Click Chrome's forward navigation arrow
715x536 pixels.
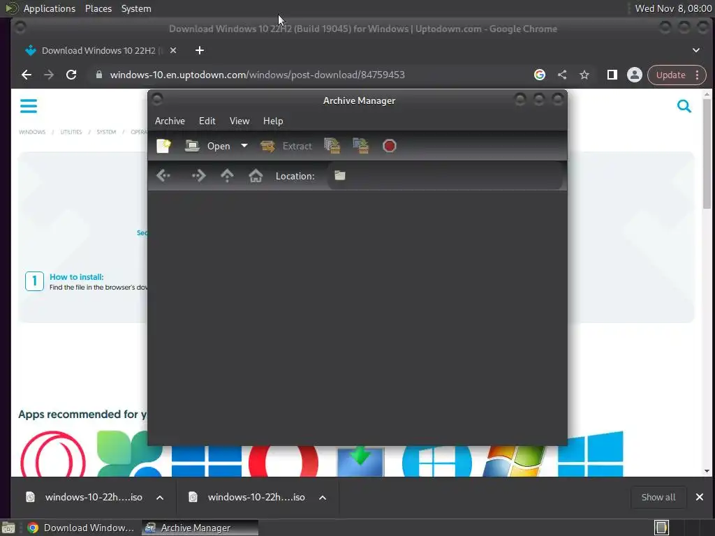49,75
